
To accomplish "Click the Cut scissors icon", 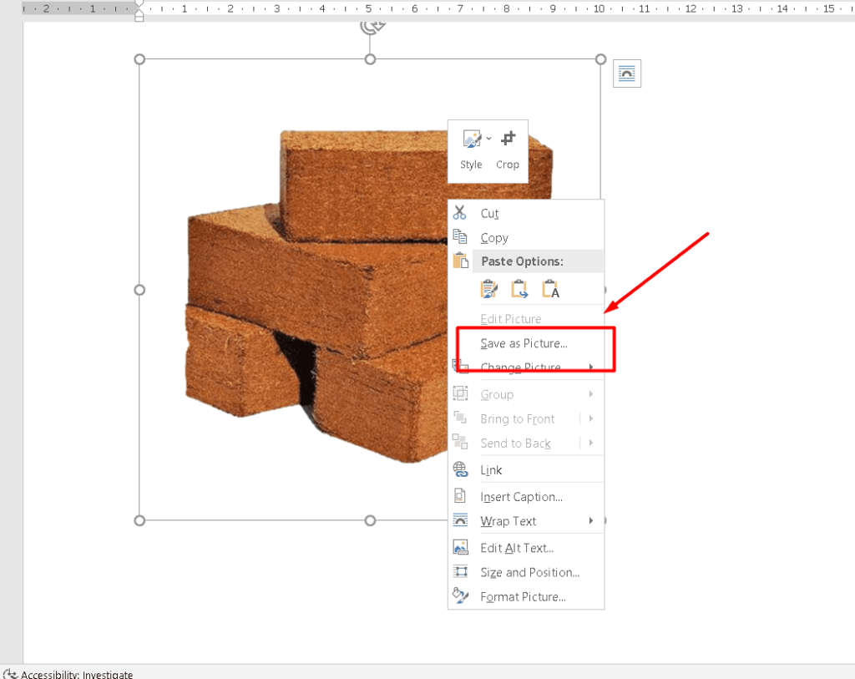I will tap(460, 213).
